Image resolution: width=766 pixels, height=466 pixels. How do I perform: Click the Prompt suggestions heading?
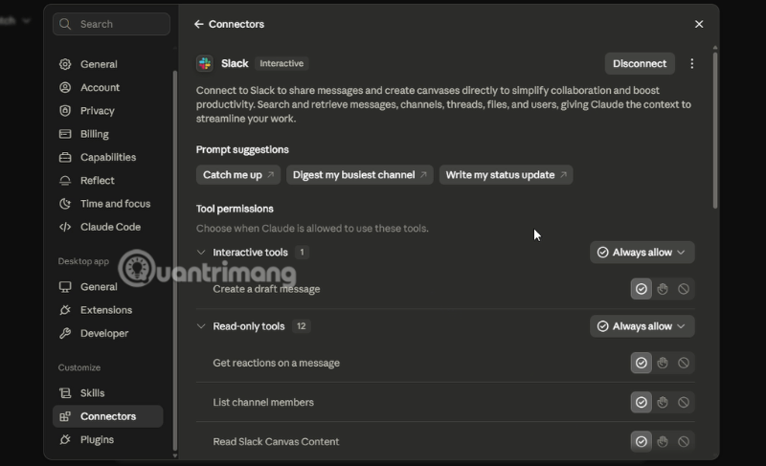tap(242, 150)
